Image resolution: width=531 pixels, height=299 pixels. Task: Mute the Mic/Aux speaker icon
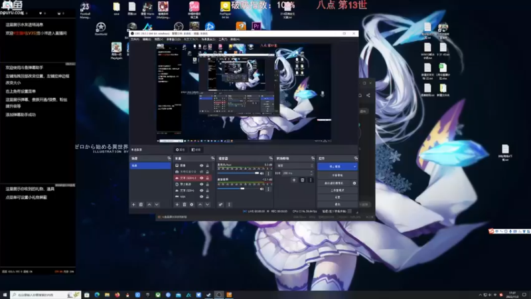tap(262, 173)
